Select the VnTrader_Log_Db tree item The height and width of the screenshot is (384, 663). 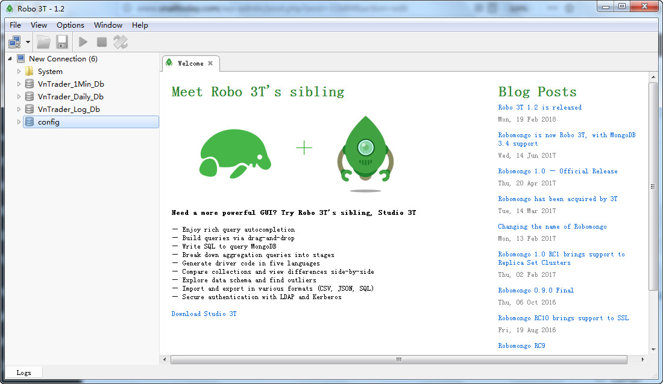pyautogui.click(x=69, y=110)
